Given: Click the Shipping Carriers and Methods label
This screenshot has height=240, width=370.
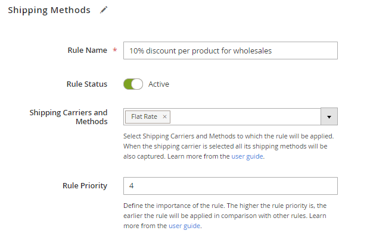Looking at the screenshot, I should click(69, 117).
